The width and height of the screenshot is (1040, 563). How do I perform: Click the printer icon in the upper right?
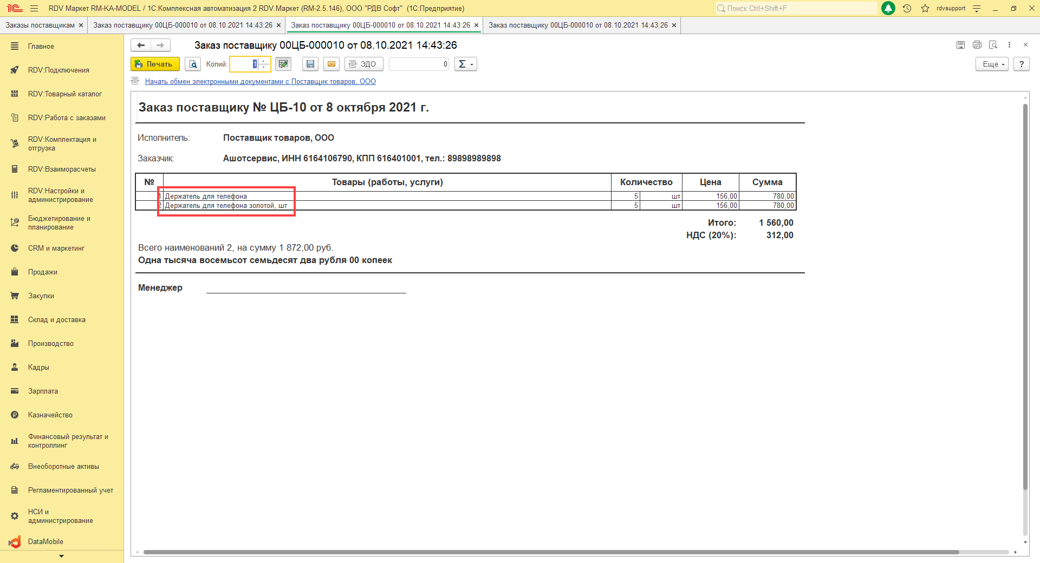coord(977,45)
